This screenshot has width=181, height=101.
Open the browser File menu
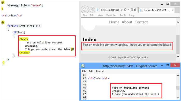(85, 15)
